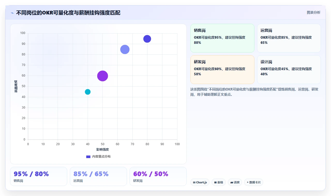Click the 影响强度 x-axis title
This screenshot has width=331, height=196.
pyautogui.click(x=102, y=150)
